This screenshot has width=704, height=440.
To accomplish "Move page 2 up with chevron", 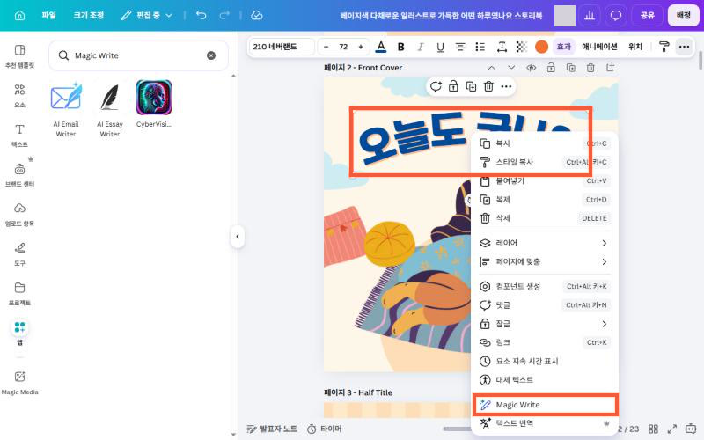I will pyautogui.click(x=492, y=68).
